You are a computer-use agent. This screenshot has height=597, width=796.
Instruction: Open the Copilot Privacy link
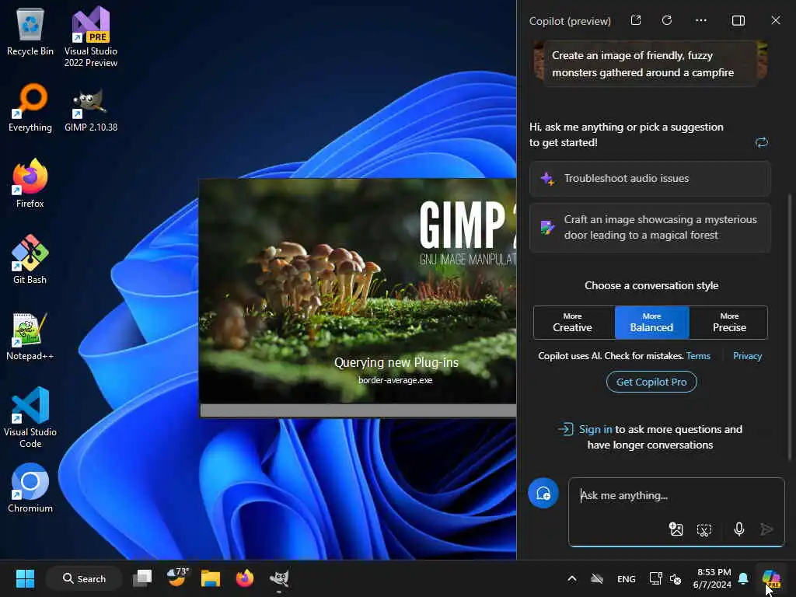click(747, 356)
